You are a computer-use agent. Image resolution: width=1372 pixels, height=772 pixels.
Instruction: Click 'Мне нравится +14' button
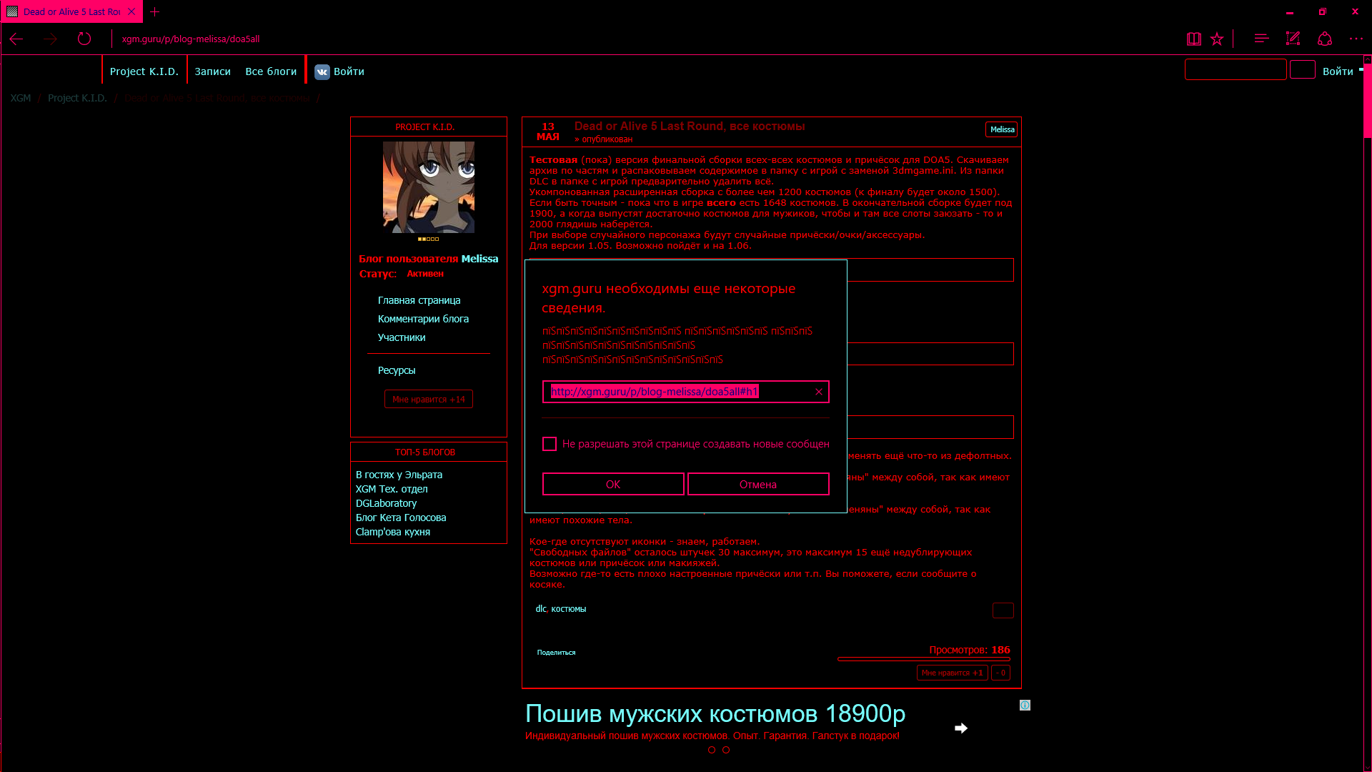click(429, 400)
